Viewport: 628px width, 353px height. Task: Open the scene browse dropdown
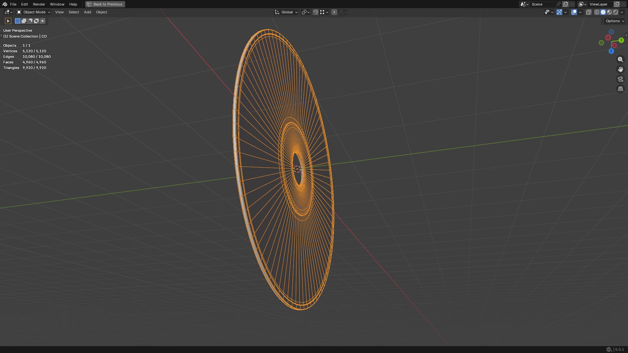pos(524,4)
